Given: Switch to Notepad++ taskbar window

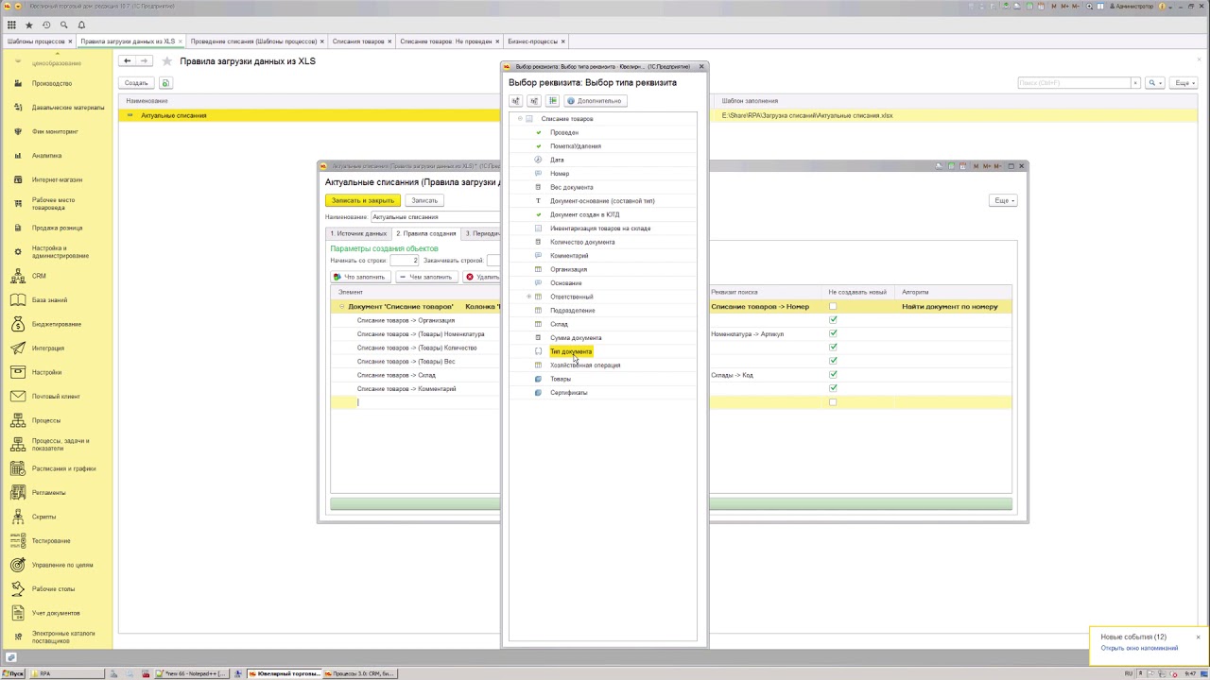Looking at the screenshot, I should pos(190,673).
